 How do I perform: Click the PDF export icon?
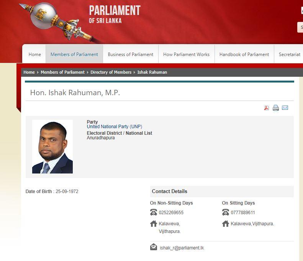click(x=267, y=107)
